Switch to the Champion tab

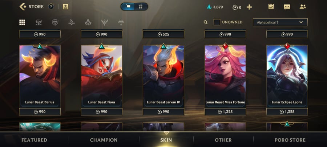(104, 140)
